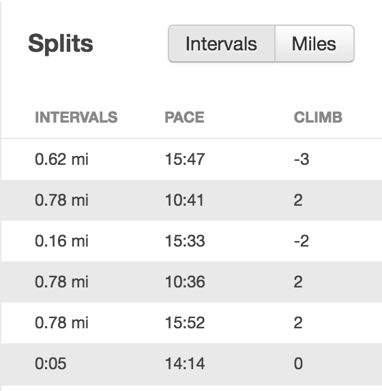The width and height of the screenshot is (382, 391).
Task: Click the CLIMB column header
Action: [318, 117]
